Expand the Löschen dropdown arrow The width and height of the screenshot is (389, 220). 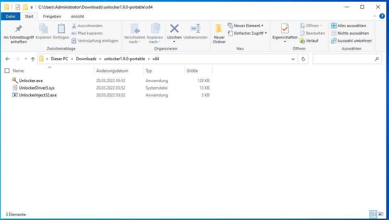pyautogui.click(x=174, y=42)
